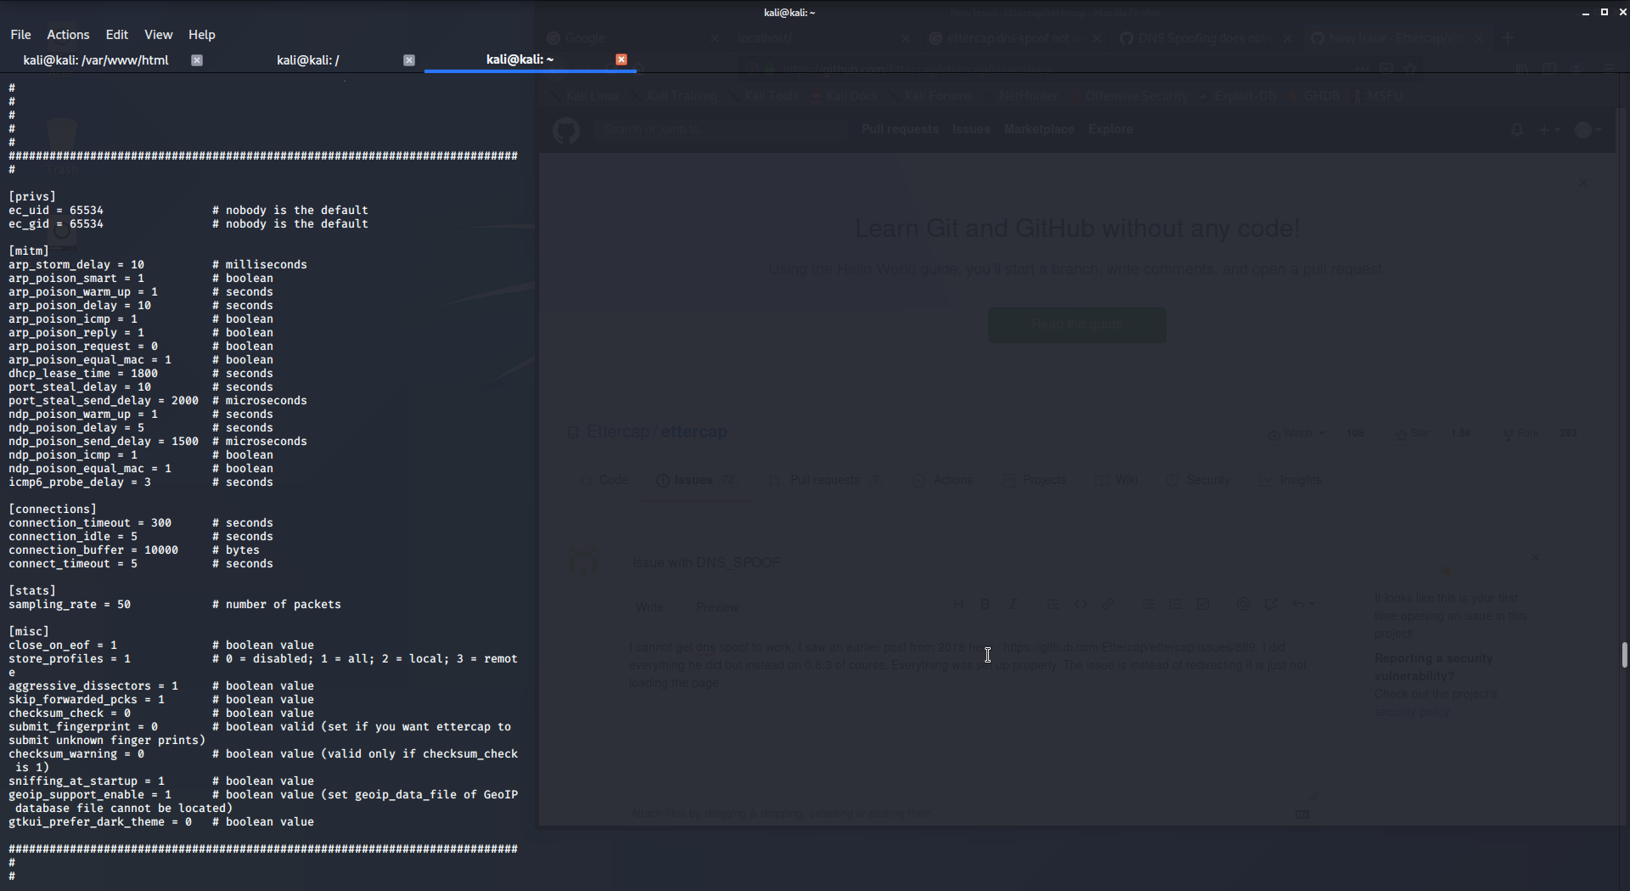Open the Kali Docs bookmark
This screenshot has width=1630, height=891.
pyautogui.click(x=852, y=95)
